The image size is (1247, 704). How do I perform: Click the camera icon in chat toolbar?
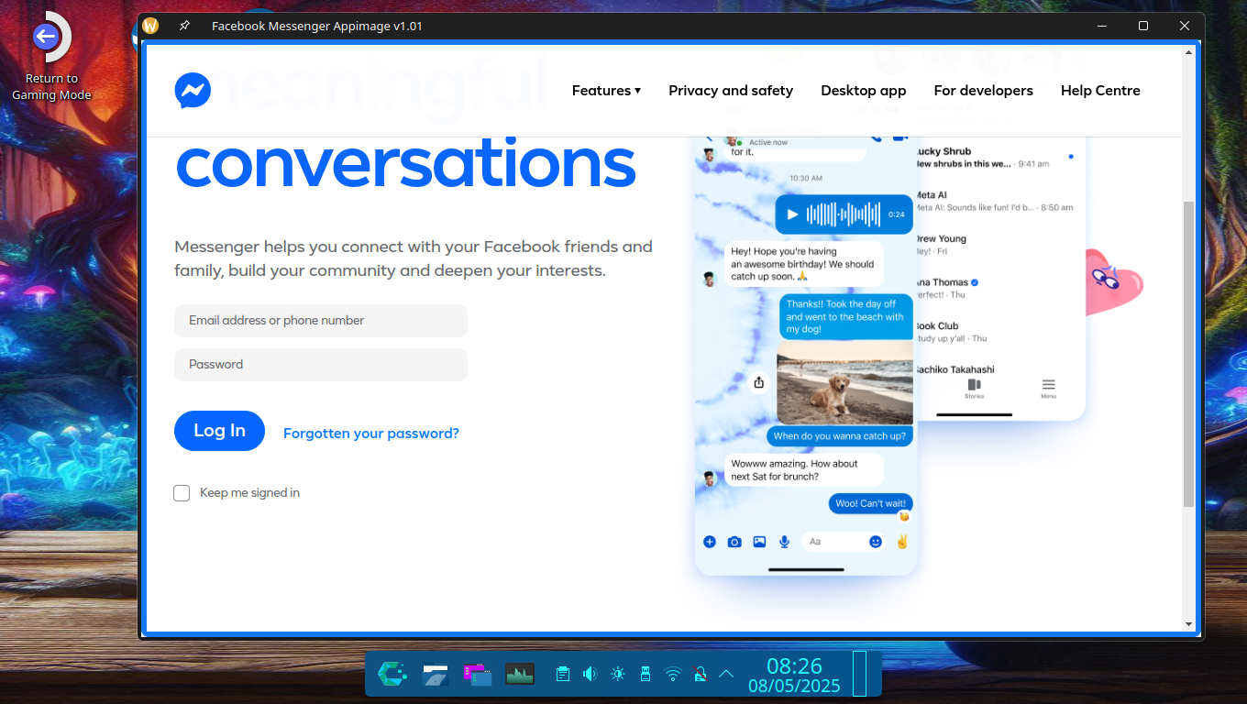[x=734, y=542]
